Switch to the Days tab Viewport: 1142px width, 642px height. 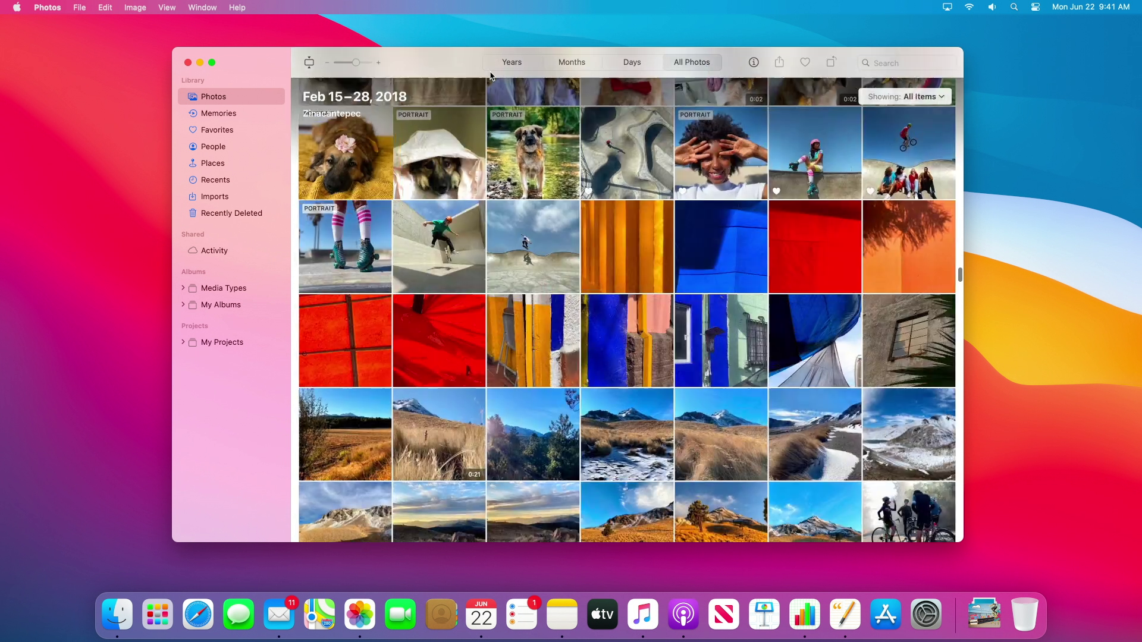pos(632,62)
